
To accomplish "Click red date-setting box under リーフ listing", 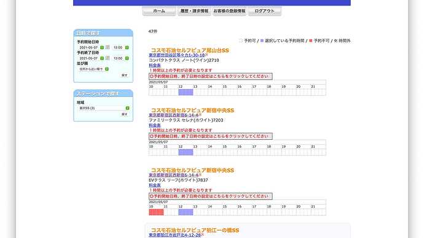I will tap(211, 196).
